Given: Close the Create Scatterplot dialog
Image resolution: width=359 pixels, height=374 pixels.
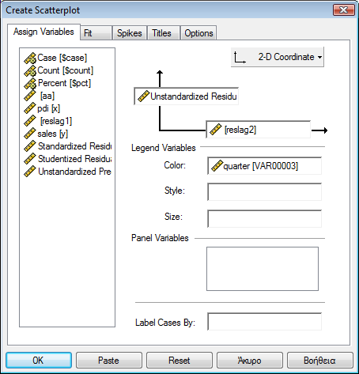Looking at the screenshot, I should (344, 10).
